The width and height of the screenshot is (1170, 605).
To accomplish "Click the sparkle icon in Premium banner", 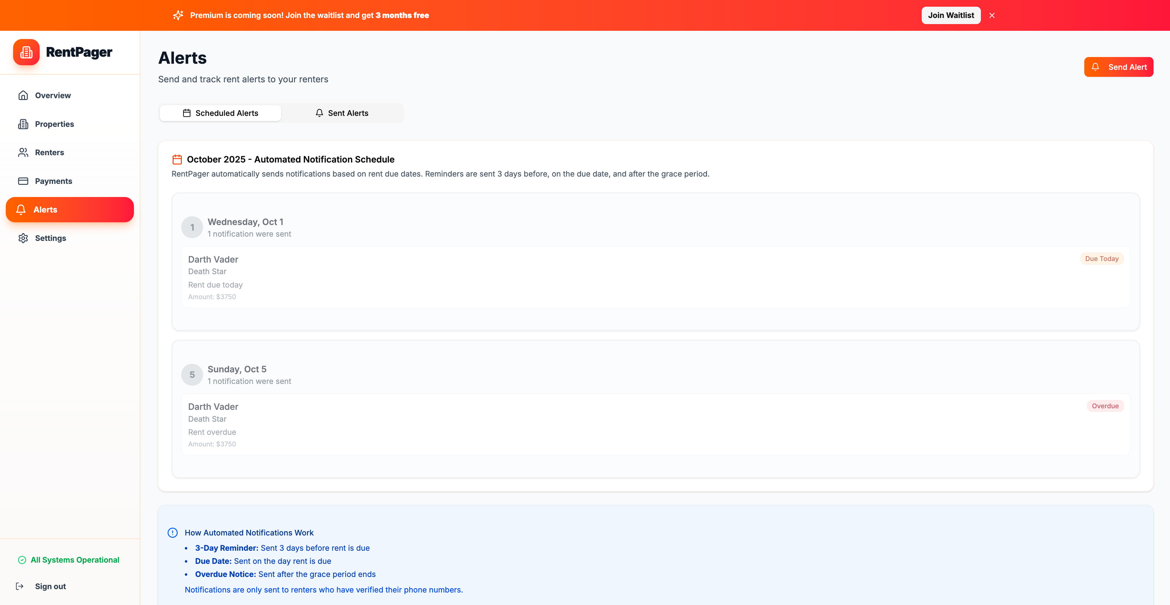I will (178, 16).
